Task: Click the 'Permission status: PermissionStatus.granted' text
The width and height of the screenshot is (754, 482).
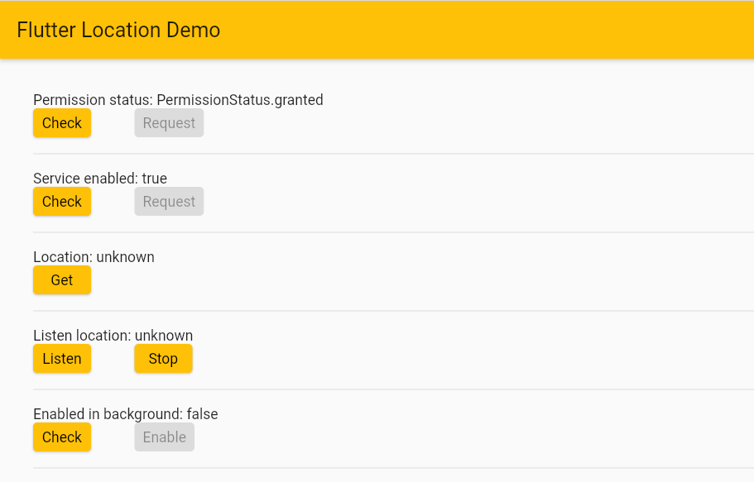Action: (x=178, y=100)
